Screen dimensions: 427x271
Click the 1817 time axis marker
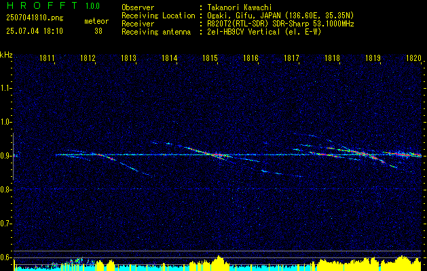click(x=291, y=58)
